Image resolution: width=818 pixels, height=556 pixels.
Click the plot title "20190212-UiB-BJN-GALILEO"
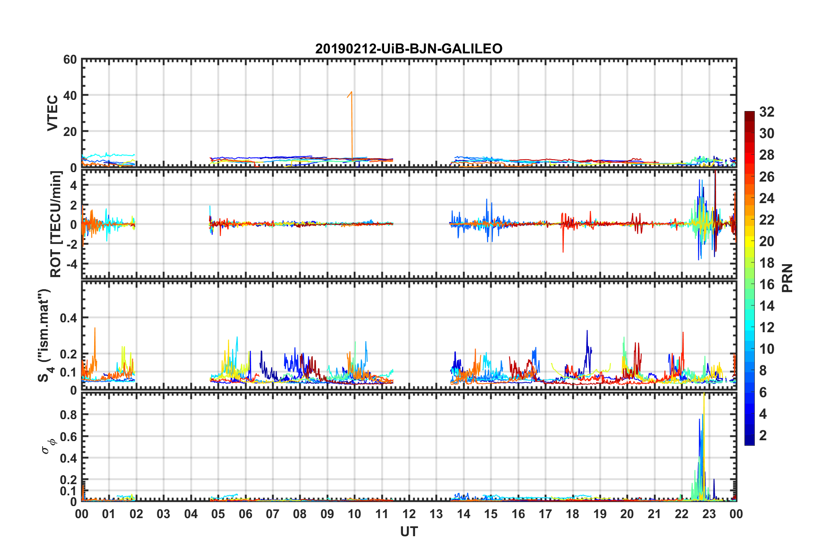click(409, 49)
